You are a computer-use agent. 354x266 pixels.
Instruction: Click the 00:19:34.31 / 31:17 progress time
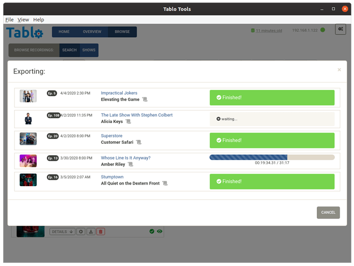(272, 163)
